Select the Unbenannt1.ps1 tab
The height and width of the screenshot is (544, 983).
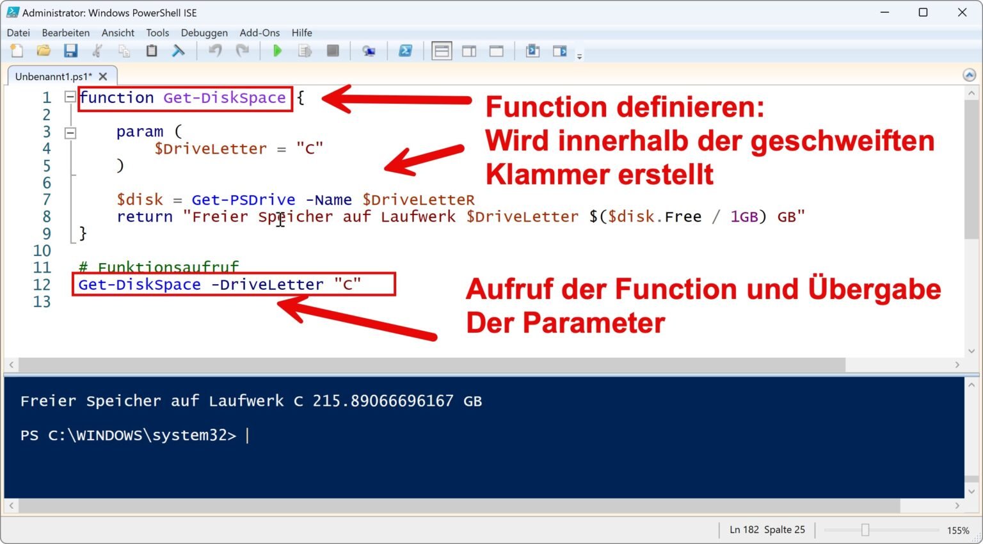point(54,76)
